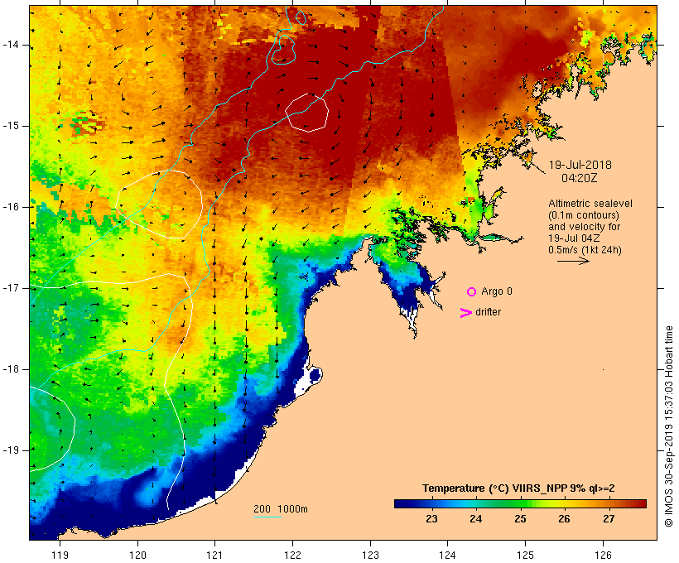679x563 pixels.
Task: Click latitude label -14
Action: [x=11, y=45]
